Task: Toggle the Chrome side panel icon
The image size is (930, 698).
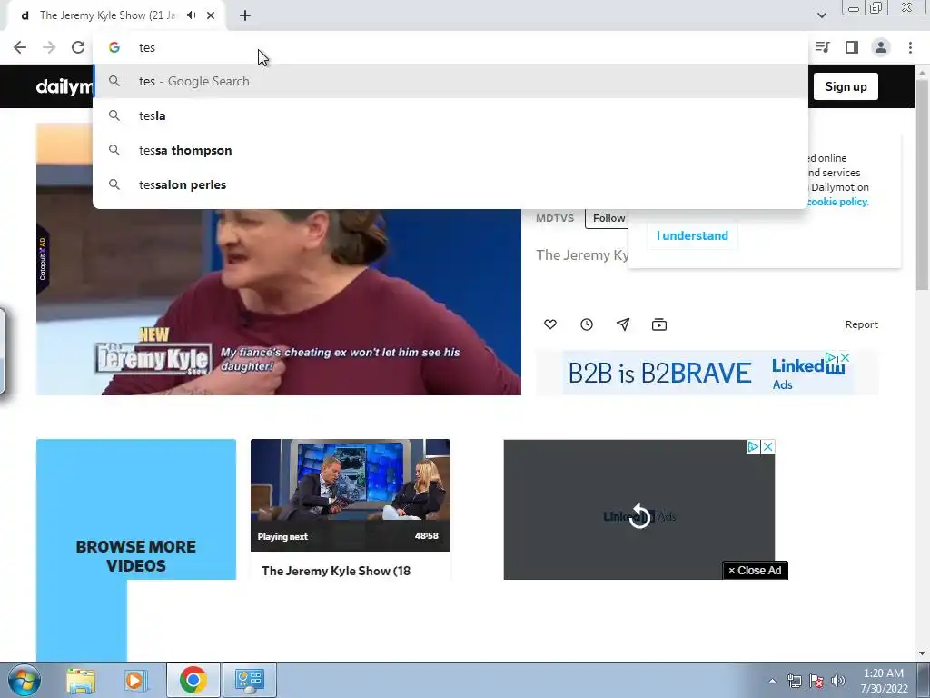Action: tap(852, 47)
